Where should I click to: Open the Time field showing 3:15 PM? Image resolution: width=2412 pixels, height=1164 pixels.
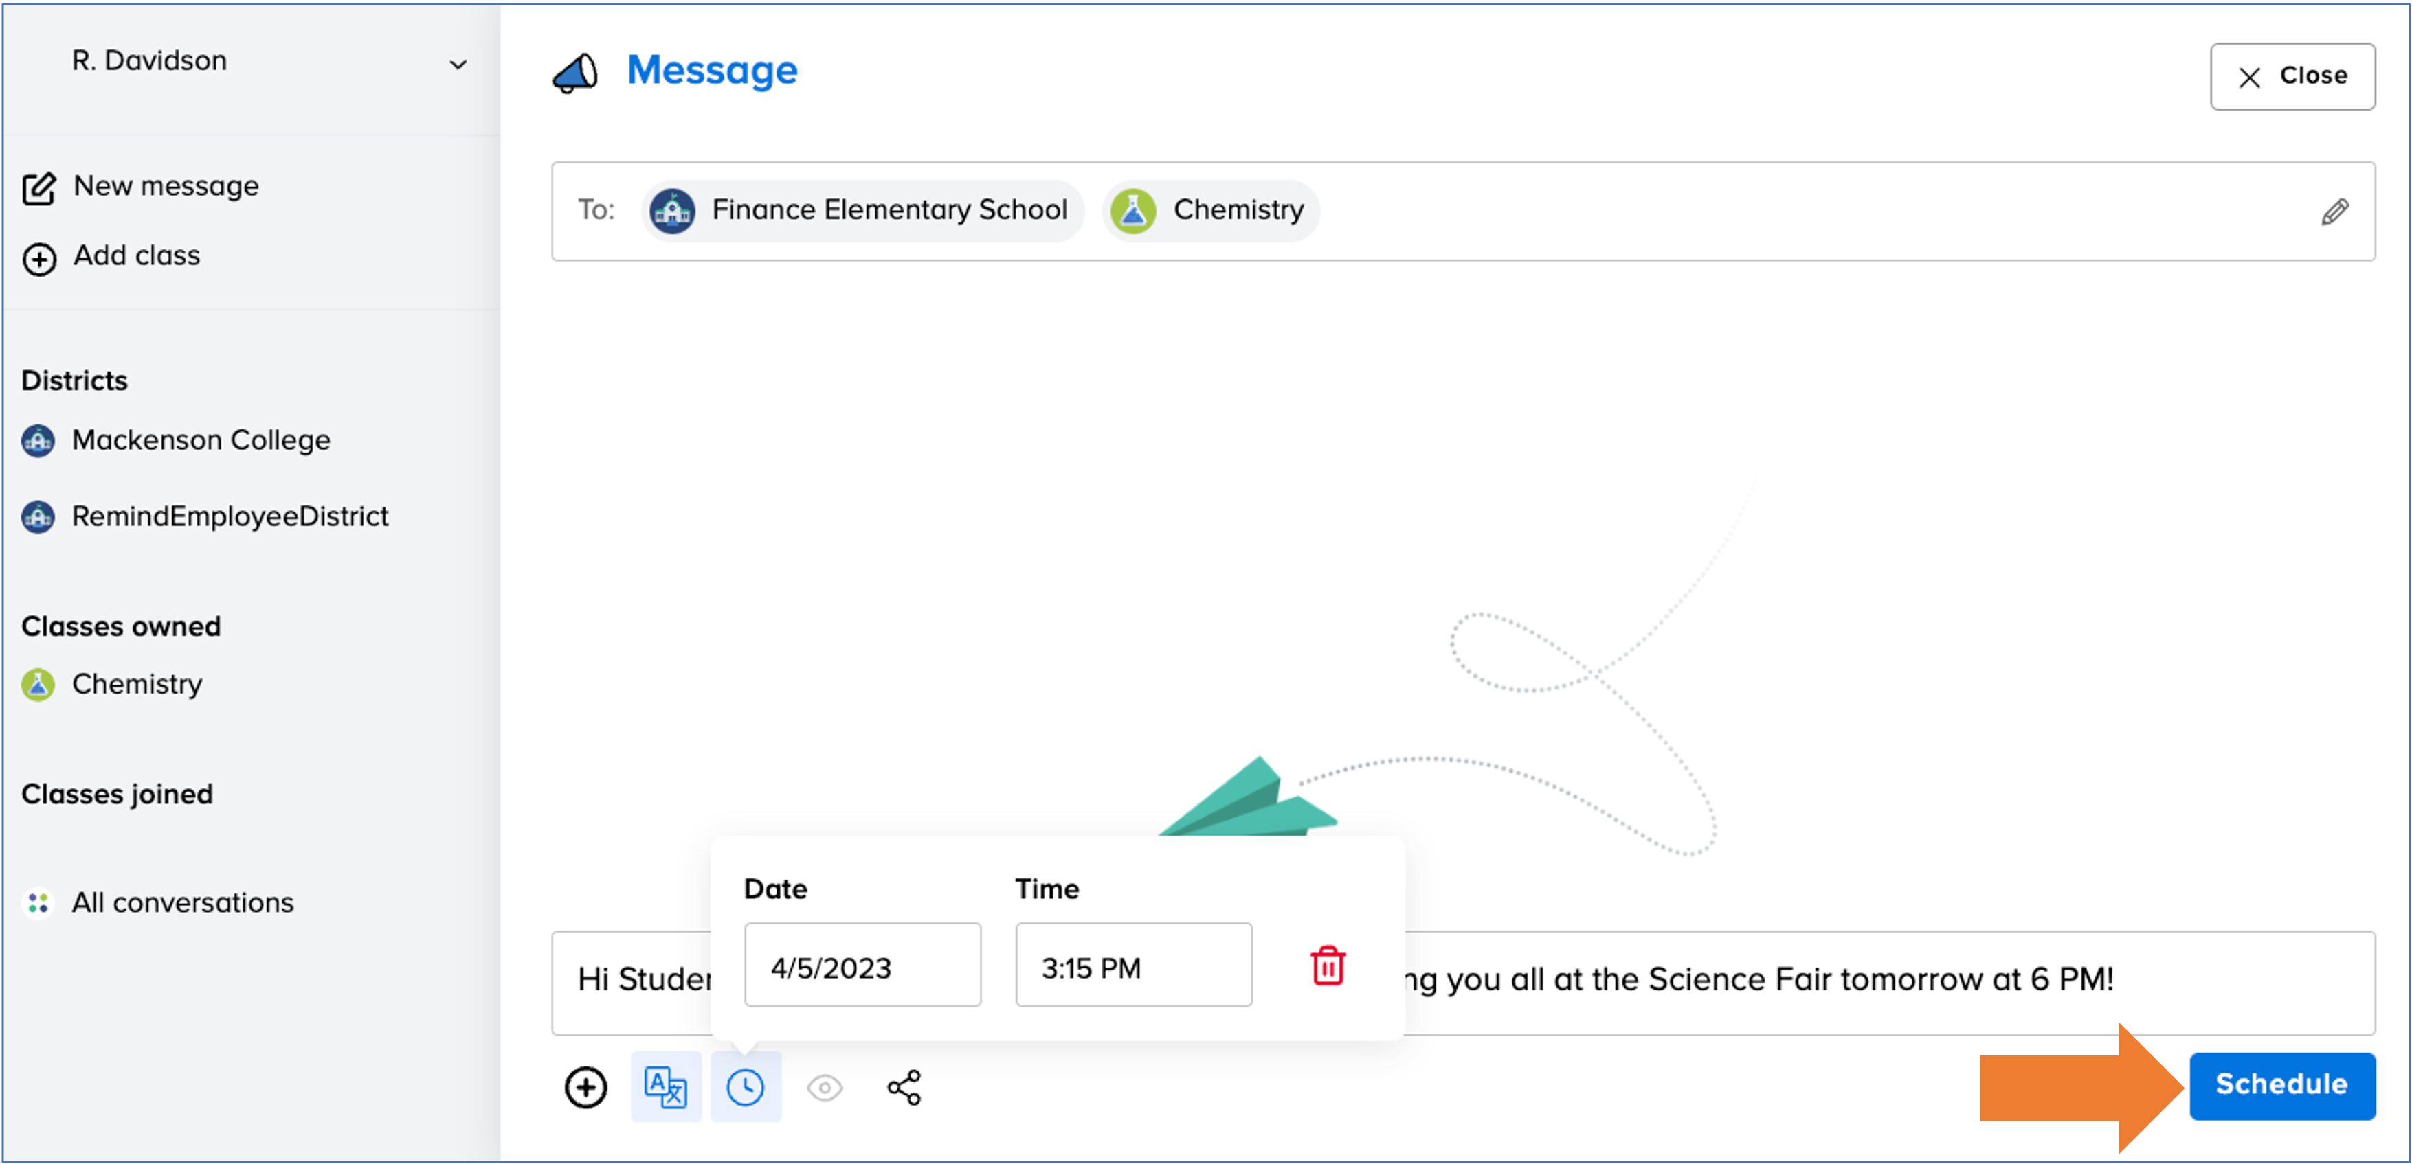(1133, 966)
